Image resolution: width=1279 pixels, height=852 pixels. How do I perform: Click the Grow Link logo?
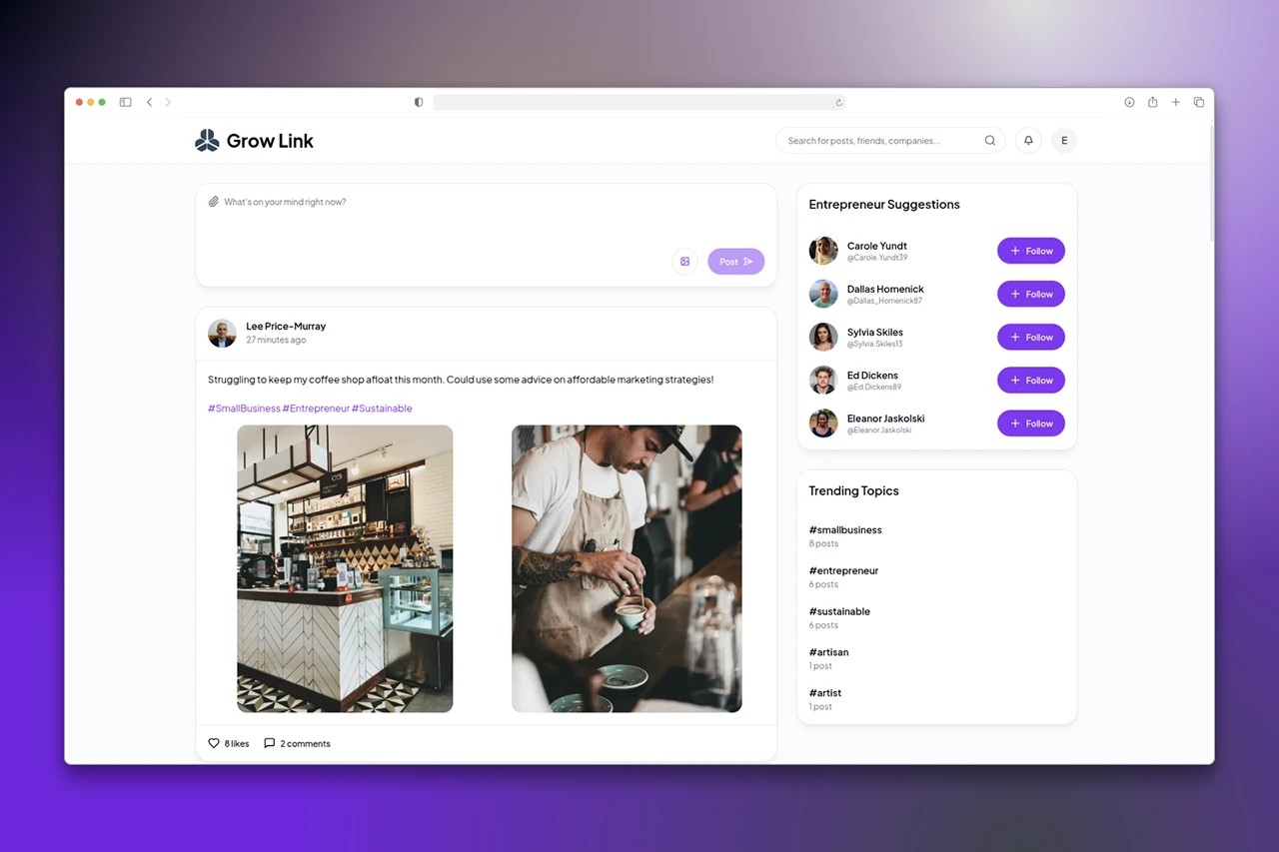254,141
